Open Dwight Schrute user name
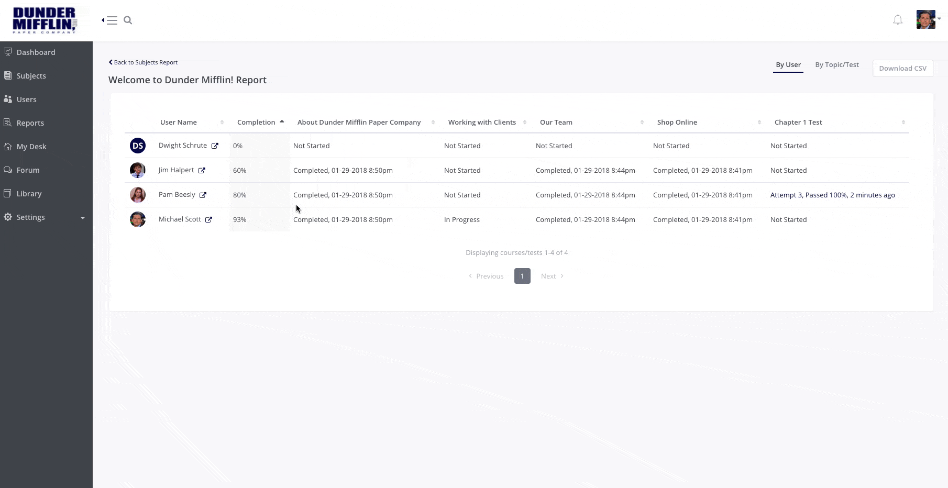Screen dimensions: 948x488 [x=183, y=146]
